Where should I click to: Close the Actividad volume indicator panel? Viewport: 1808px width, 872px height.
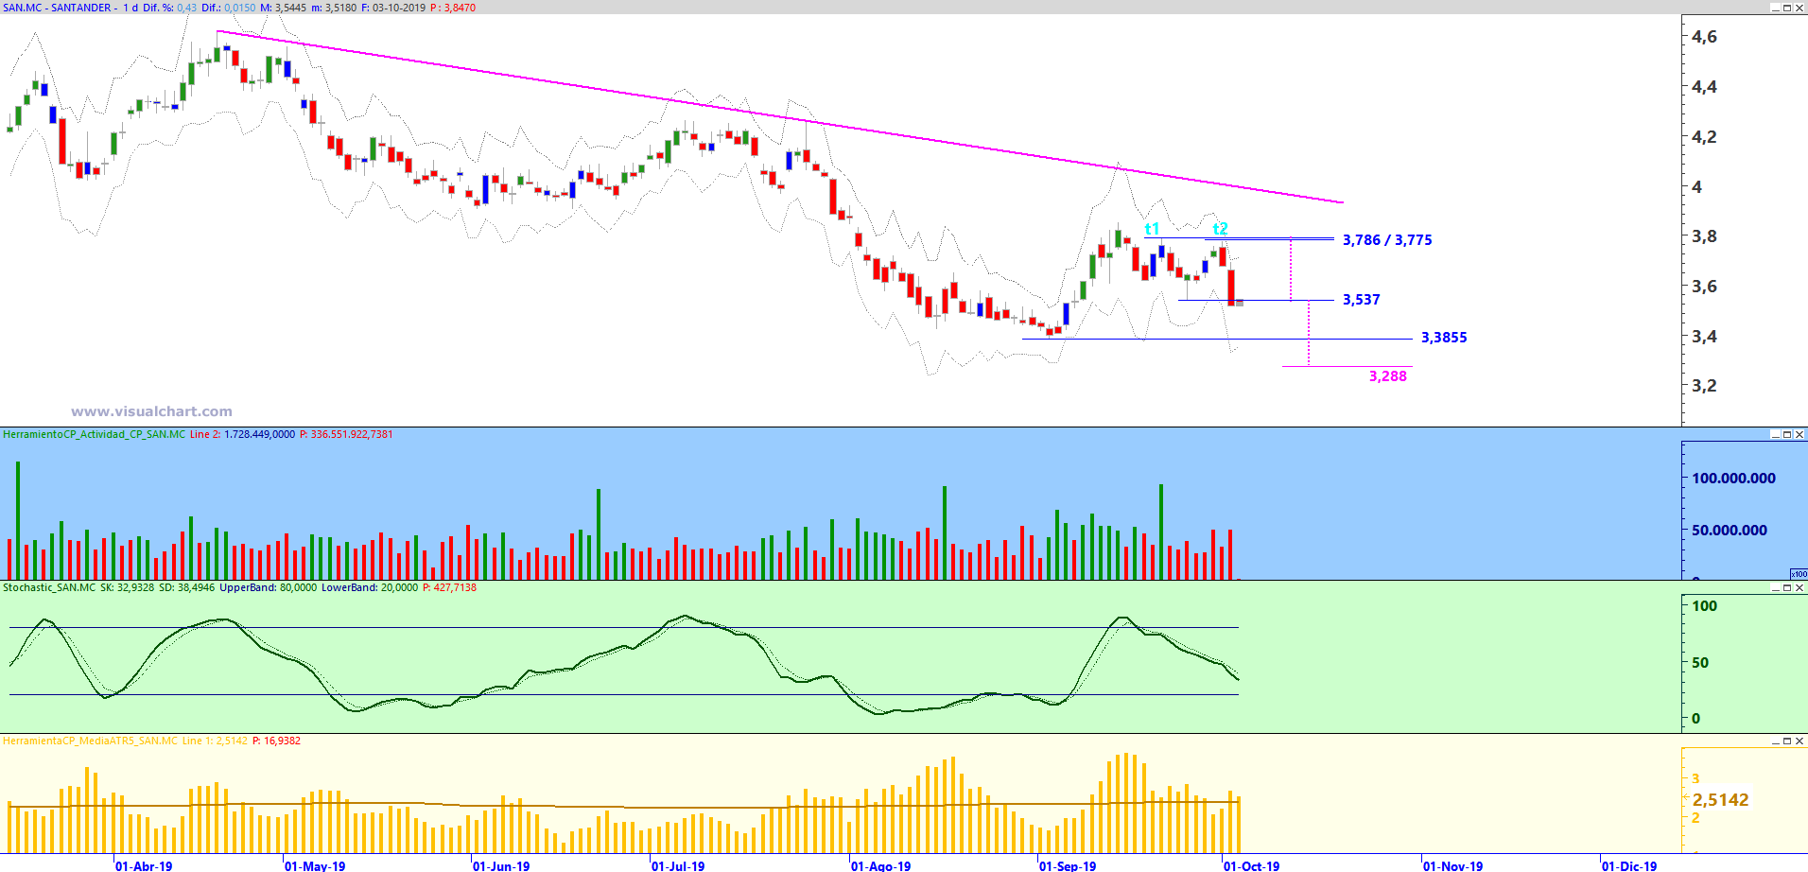(1799, 434)
